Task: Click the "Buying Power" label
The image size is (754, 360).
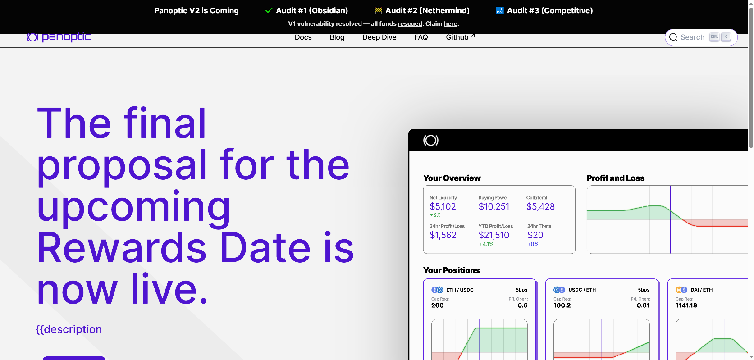Action: point(494,197)
